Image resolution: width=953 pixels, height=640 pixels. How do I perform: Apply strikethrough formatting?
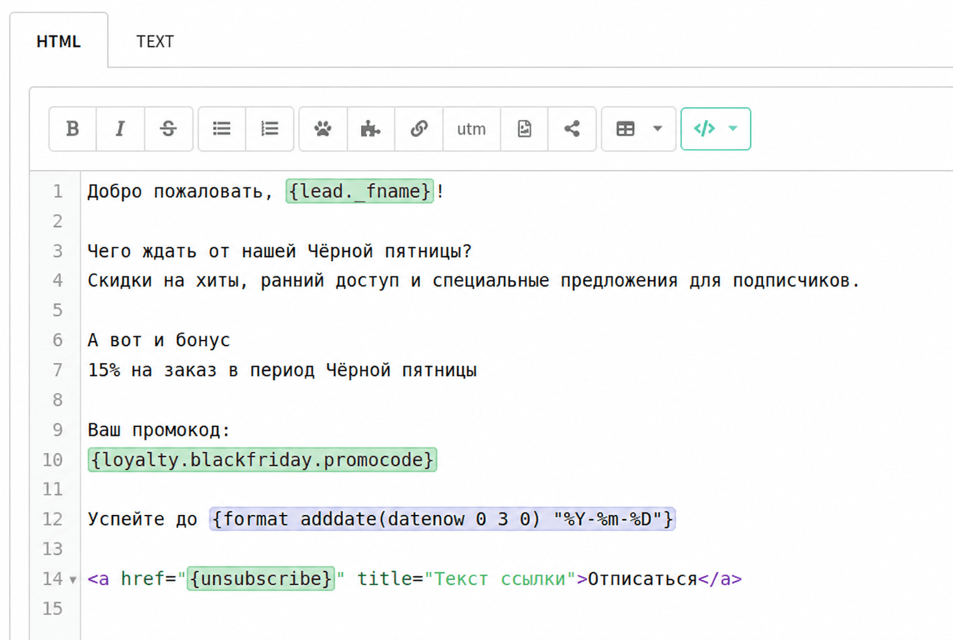tap(168, 129)
